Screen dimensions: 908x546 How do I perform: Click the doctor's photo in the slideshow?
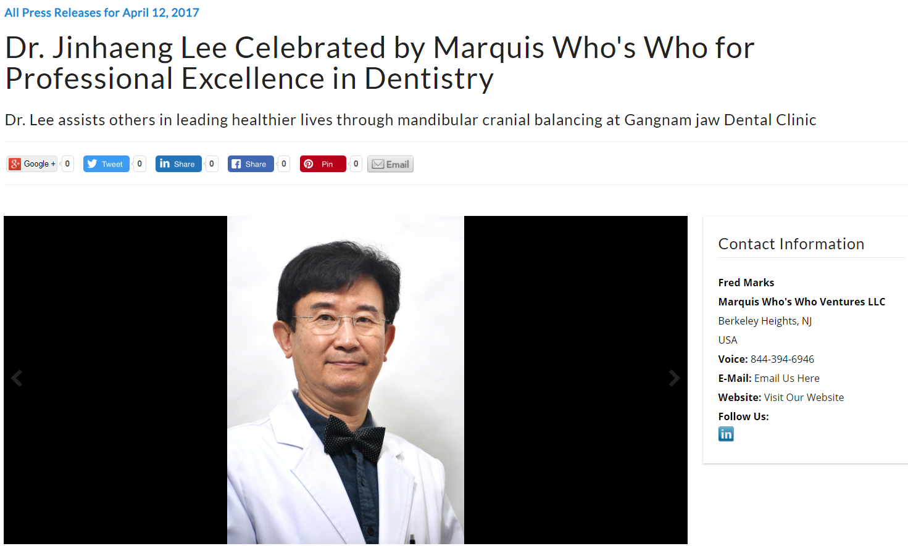point(346,380)
